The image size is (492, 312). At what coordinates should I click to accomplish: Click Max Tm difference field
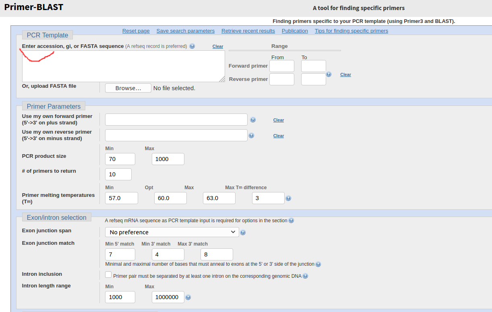tap(268, 198)
